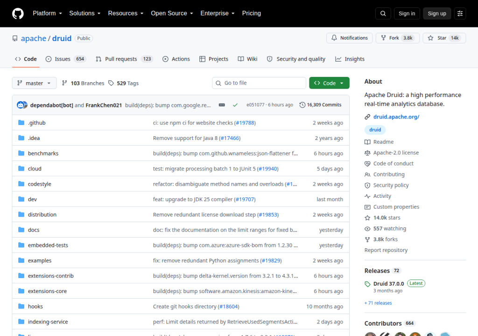Open pull request #17466 link

[230, 138]
